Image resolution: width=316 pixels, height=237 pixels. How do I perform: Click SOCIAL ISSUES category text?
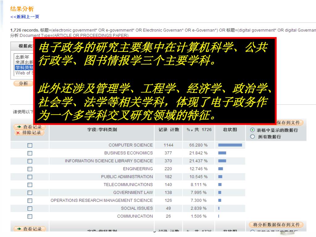coord(137,208)
